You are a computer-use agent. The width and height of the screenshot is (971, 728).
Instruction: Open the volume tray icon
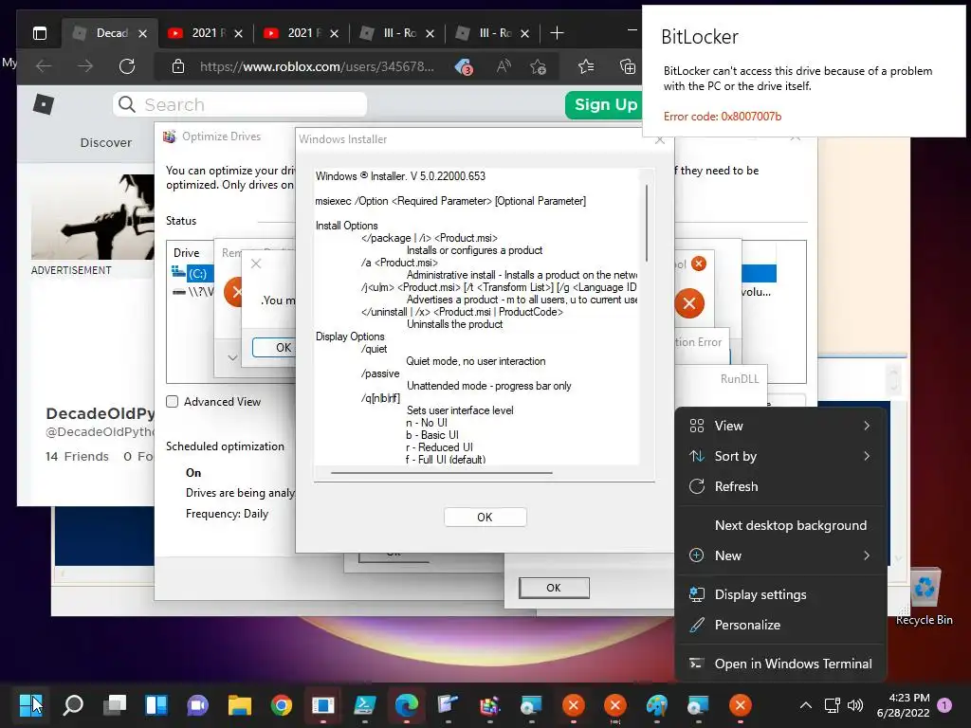tap(855, 705)
